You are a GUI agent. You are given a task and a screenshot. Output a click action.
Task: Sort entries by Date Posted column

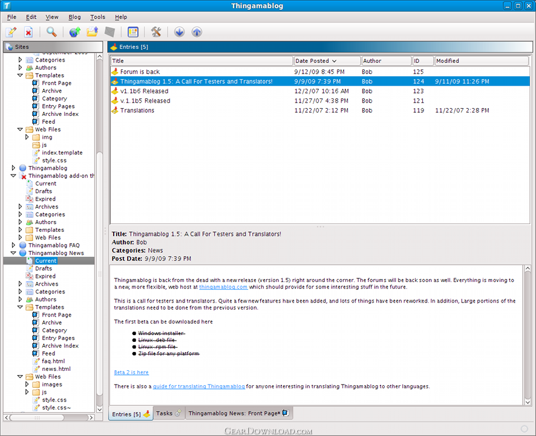tap(327, 61)
